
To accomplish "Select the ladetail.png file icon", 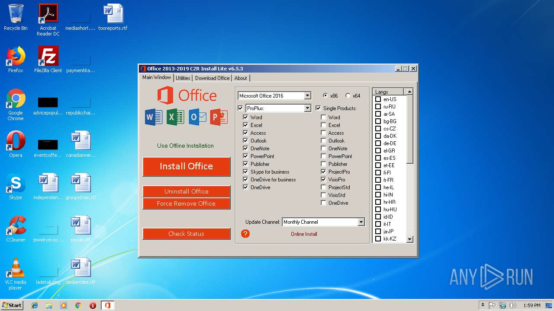I will tap(48, 274).
